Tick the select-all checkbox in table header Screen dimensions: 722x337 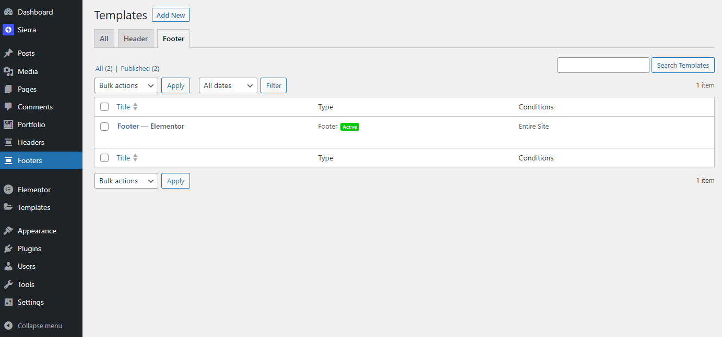point(104,107)
